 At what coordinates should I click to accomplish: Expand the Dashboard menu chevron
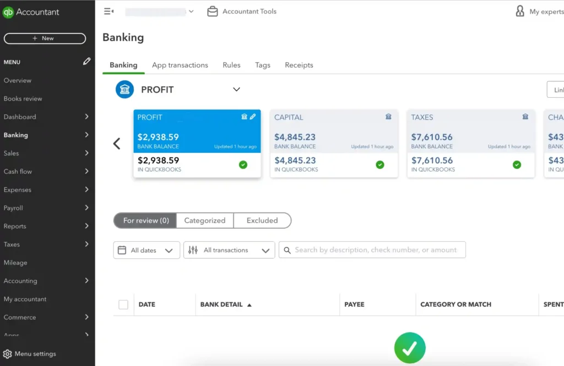pyautogui.click(x=86, y=117)
